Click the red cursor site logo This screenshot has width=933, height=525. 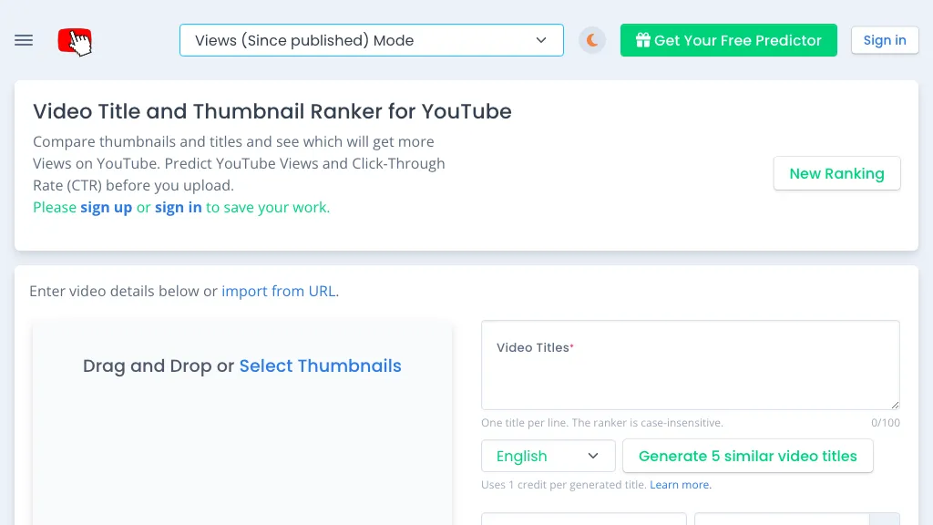tap(74, 41)
